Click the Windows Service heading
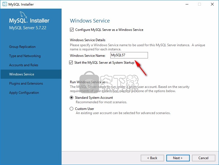219x165 pixels. (x=90, y=21)
